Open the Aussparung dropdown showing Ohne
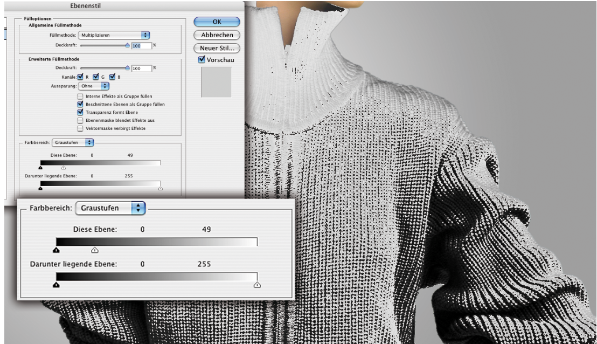597x344 pixels. click(94, 86)
